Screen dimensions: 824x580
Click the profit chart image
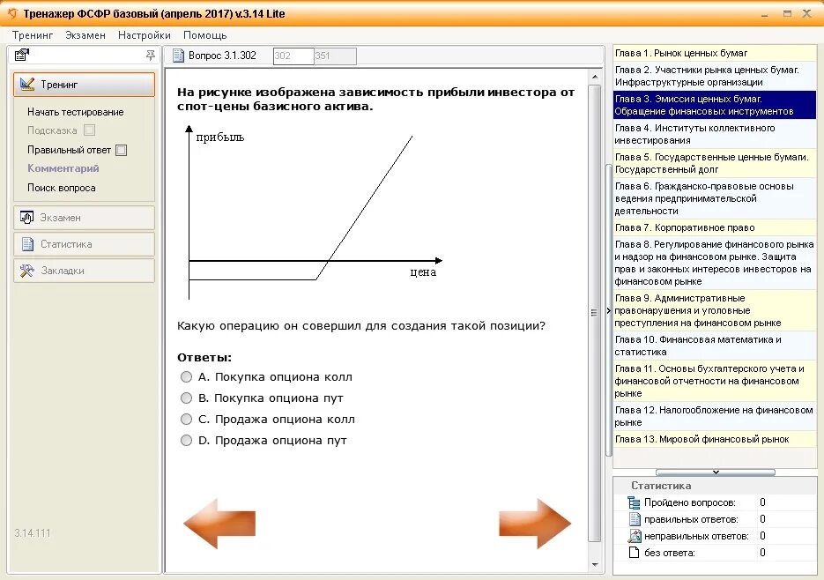coord(315,212)
